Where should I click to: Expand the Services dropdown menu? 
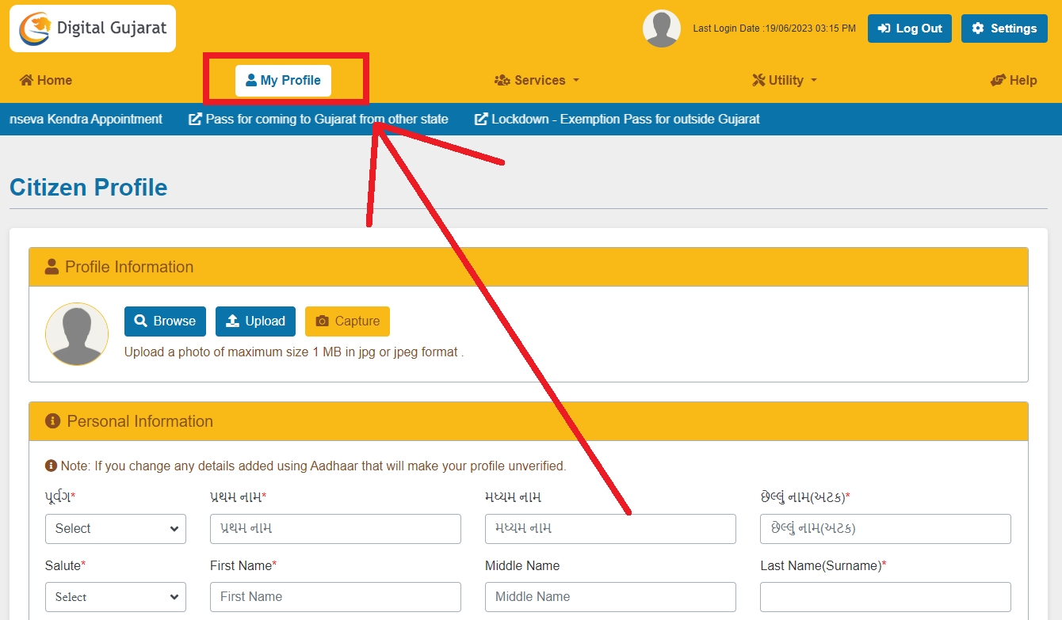(537, 80)
